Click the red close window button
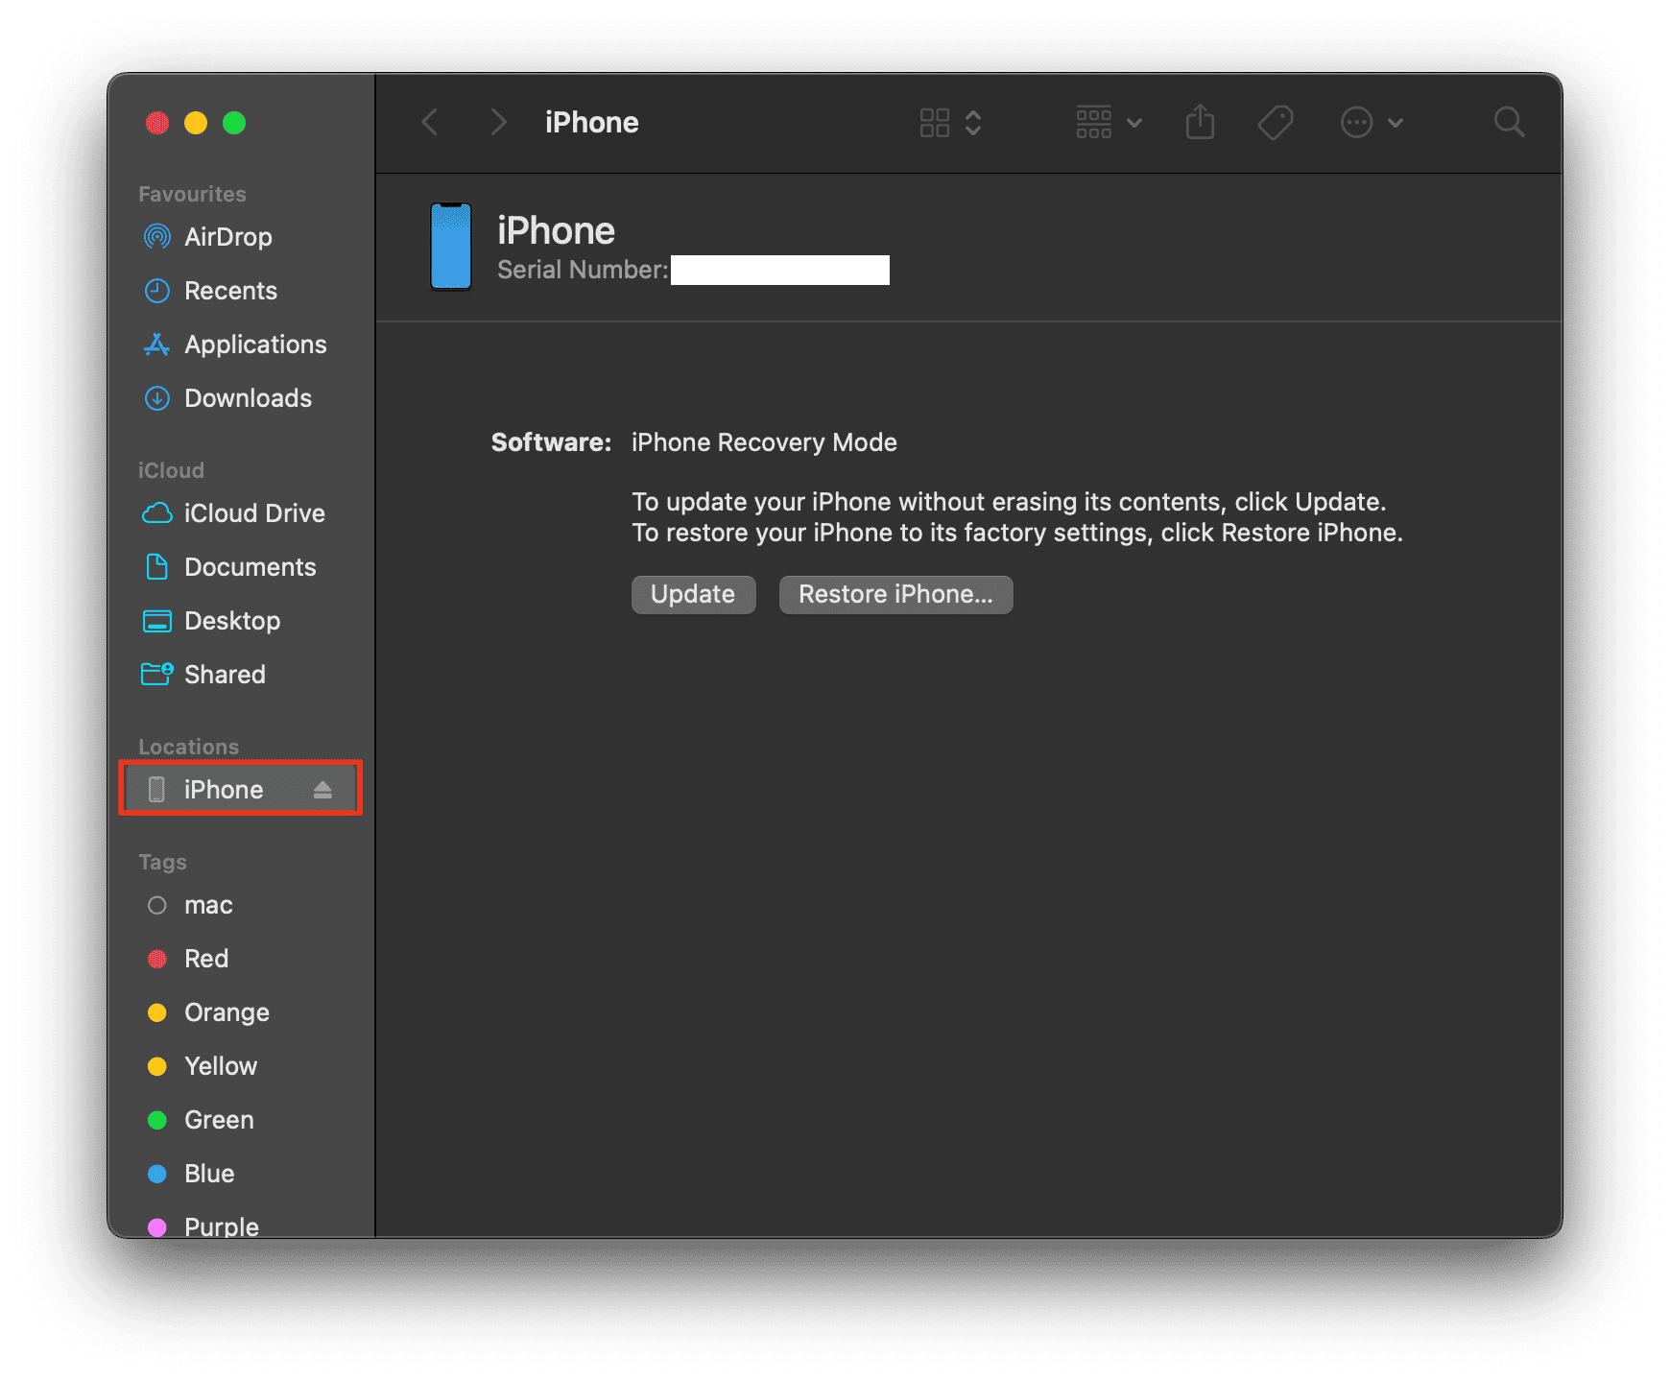The width and height of the screenshot is (1670, 1380). click(x=157, y=123)
